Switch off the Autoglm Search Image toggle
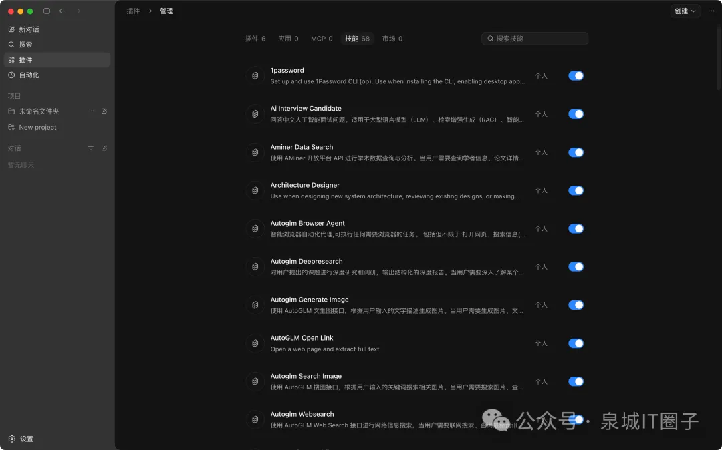722x450 pixels. 576,381
